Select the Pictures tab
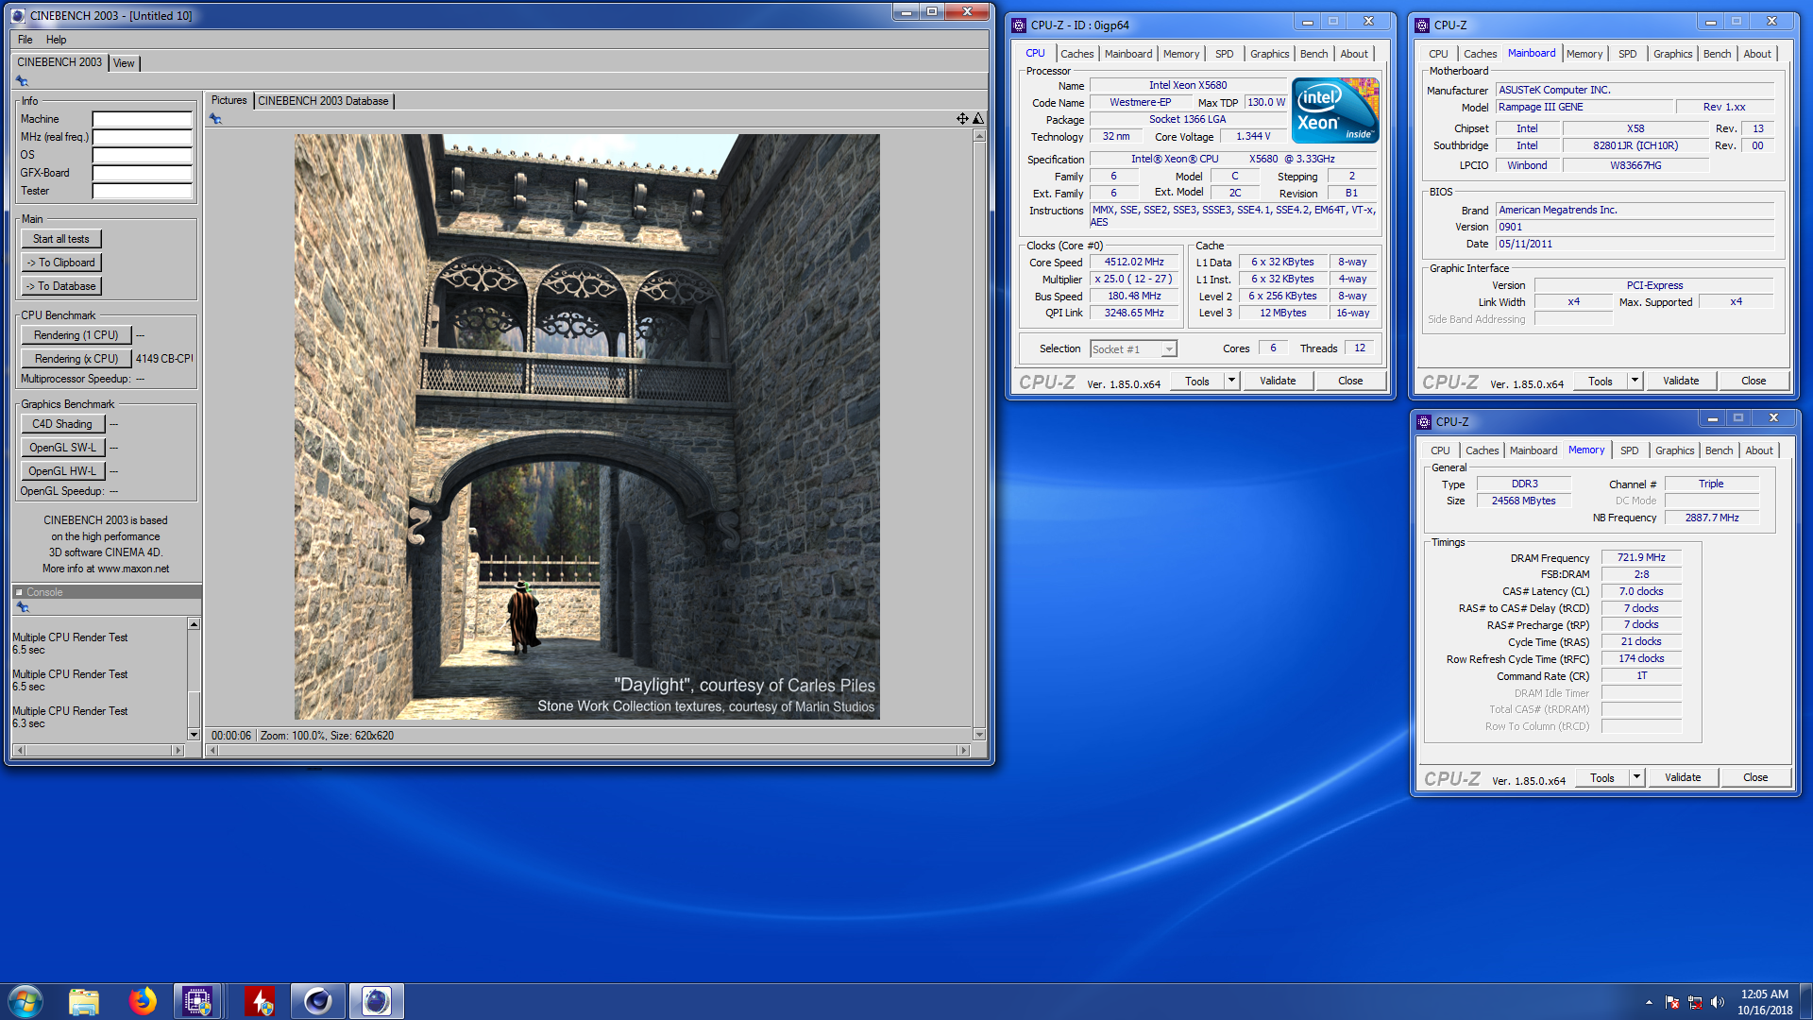The height and width of the screenshot is (1020, 1813). coord(229,100)
